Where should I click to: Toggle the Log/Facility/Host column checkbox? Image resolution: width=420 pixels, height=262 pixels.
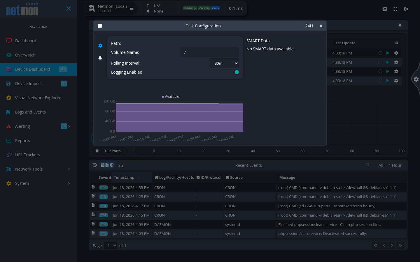tap(157, 178)
